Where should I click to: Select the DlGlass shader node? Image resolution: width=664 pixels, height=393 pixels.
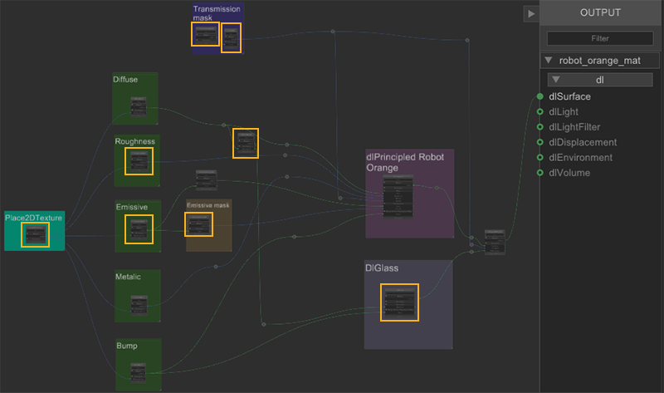pos(399,302)
